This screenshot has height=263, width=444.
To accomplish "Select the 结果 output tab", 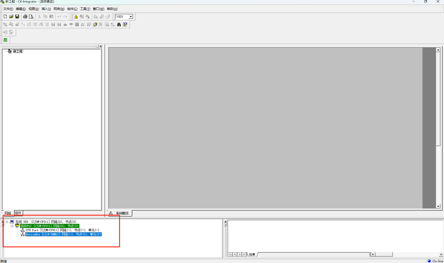I will click(x=252, y=255).
